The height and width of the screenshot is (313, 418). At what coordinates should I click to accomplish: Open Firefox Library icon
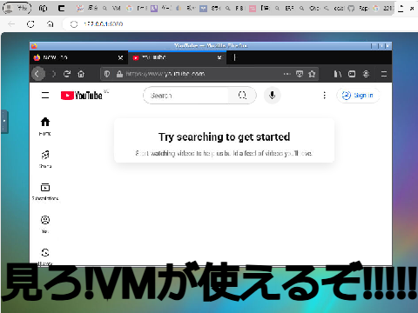337,74
